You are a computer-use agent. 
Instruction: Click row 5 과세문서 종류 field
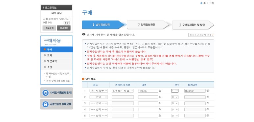(x=123, y=115)
